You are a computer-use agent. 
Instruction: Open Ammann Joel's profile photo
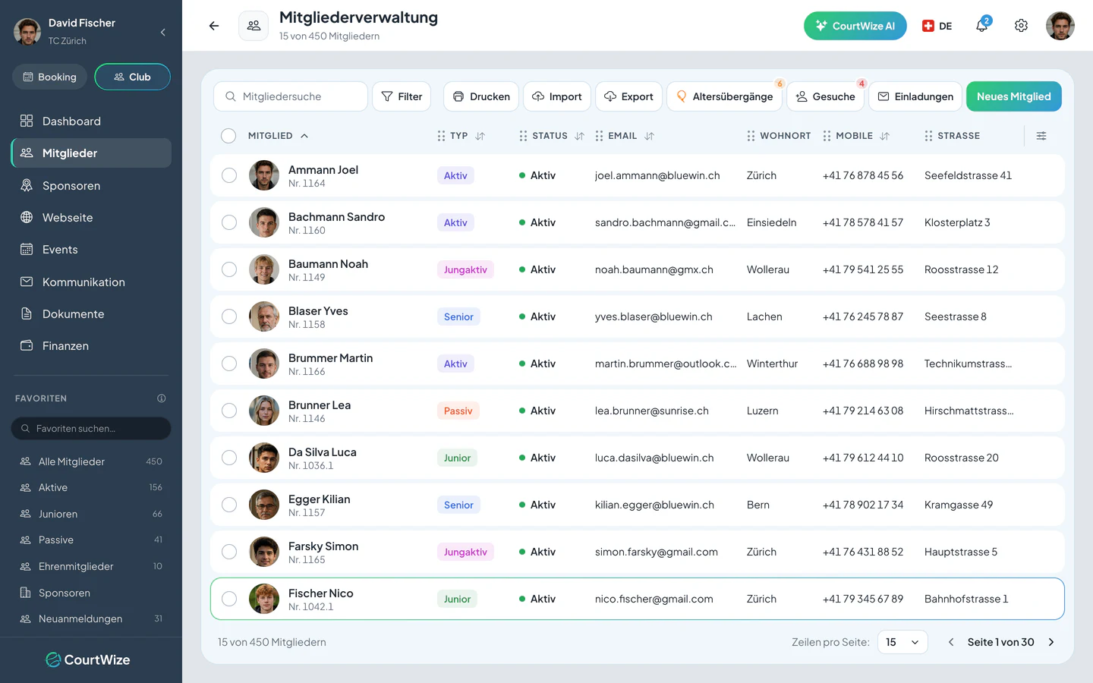pyautogui.click(x=264, y=175)
